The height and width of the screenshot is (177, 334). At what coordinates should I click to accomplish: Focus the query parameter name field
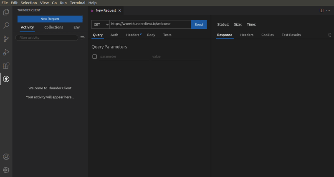pos(124,56)
